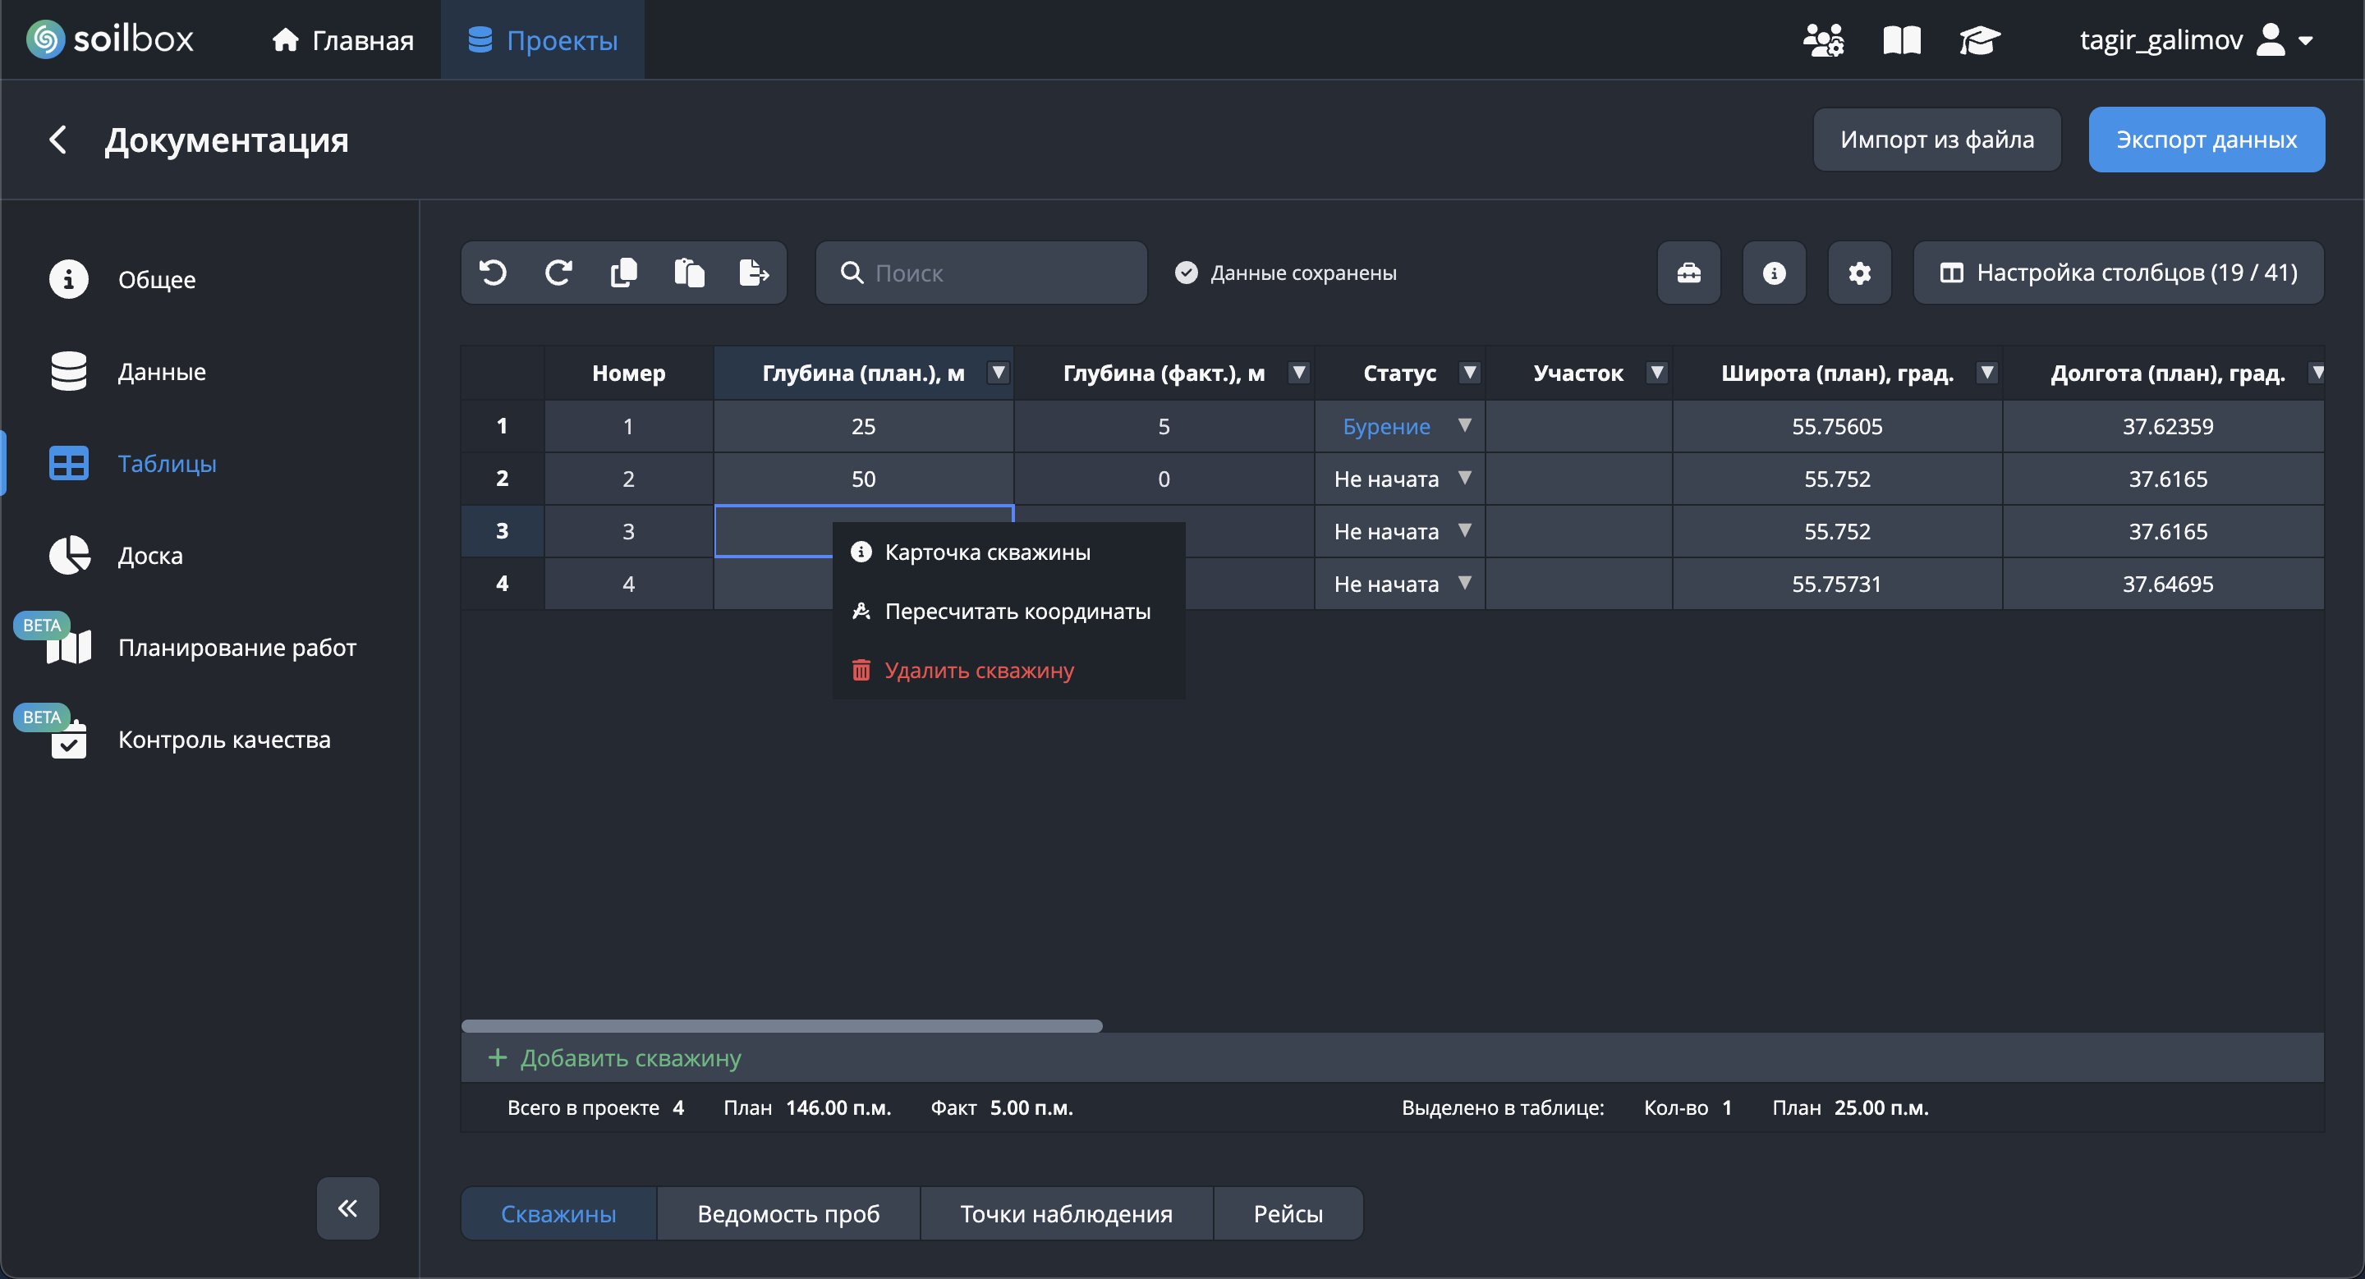Click the undo arrow icon
This screenshot has width=2365, height=1279.
pyautogui.click(x=493, y=273)
